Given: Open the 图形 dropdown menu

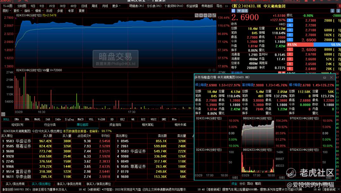Looking at the screenshot, I should [7, 11].
